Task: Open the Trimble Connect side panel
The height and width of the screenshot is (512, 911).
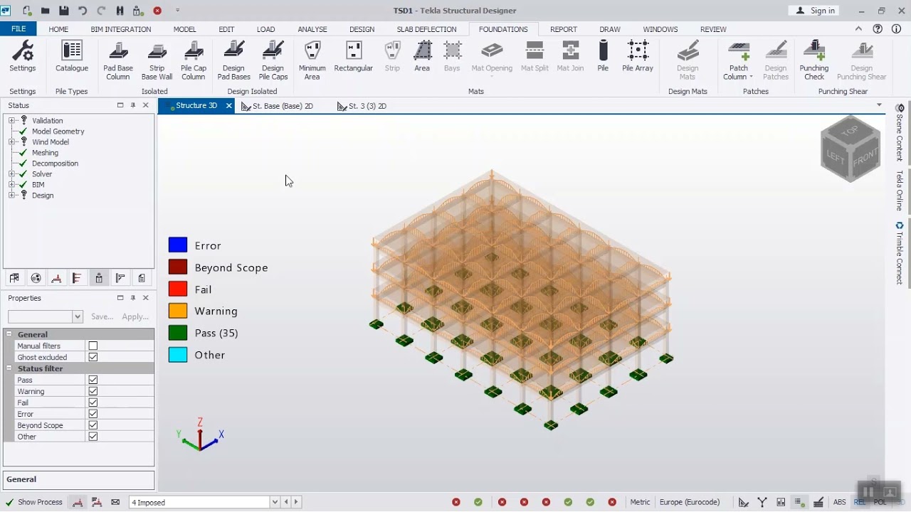Action: pyautogui.click(x=900, y=253)
